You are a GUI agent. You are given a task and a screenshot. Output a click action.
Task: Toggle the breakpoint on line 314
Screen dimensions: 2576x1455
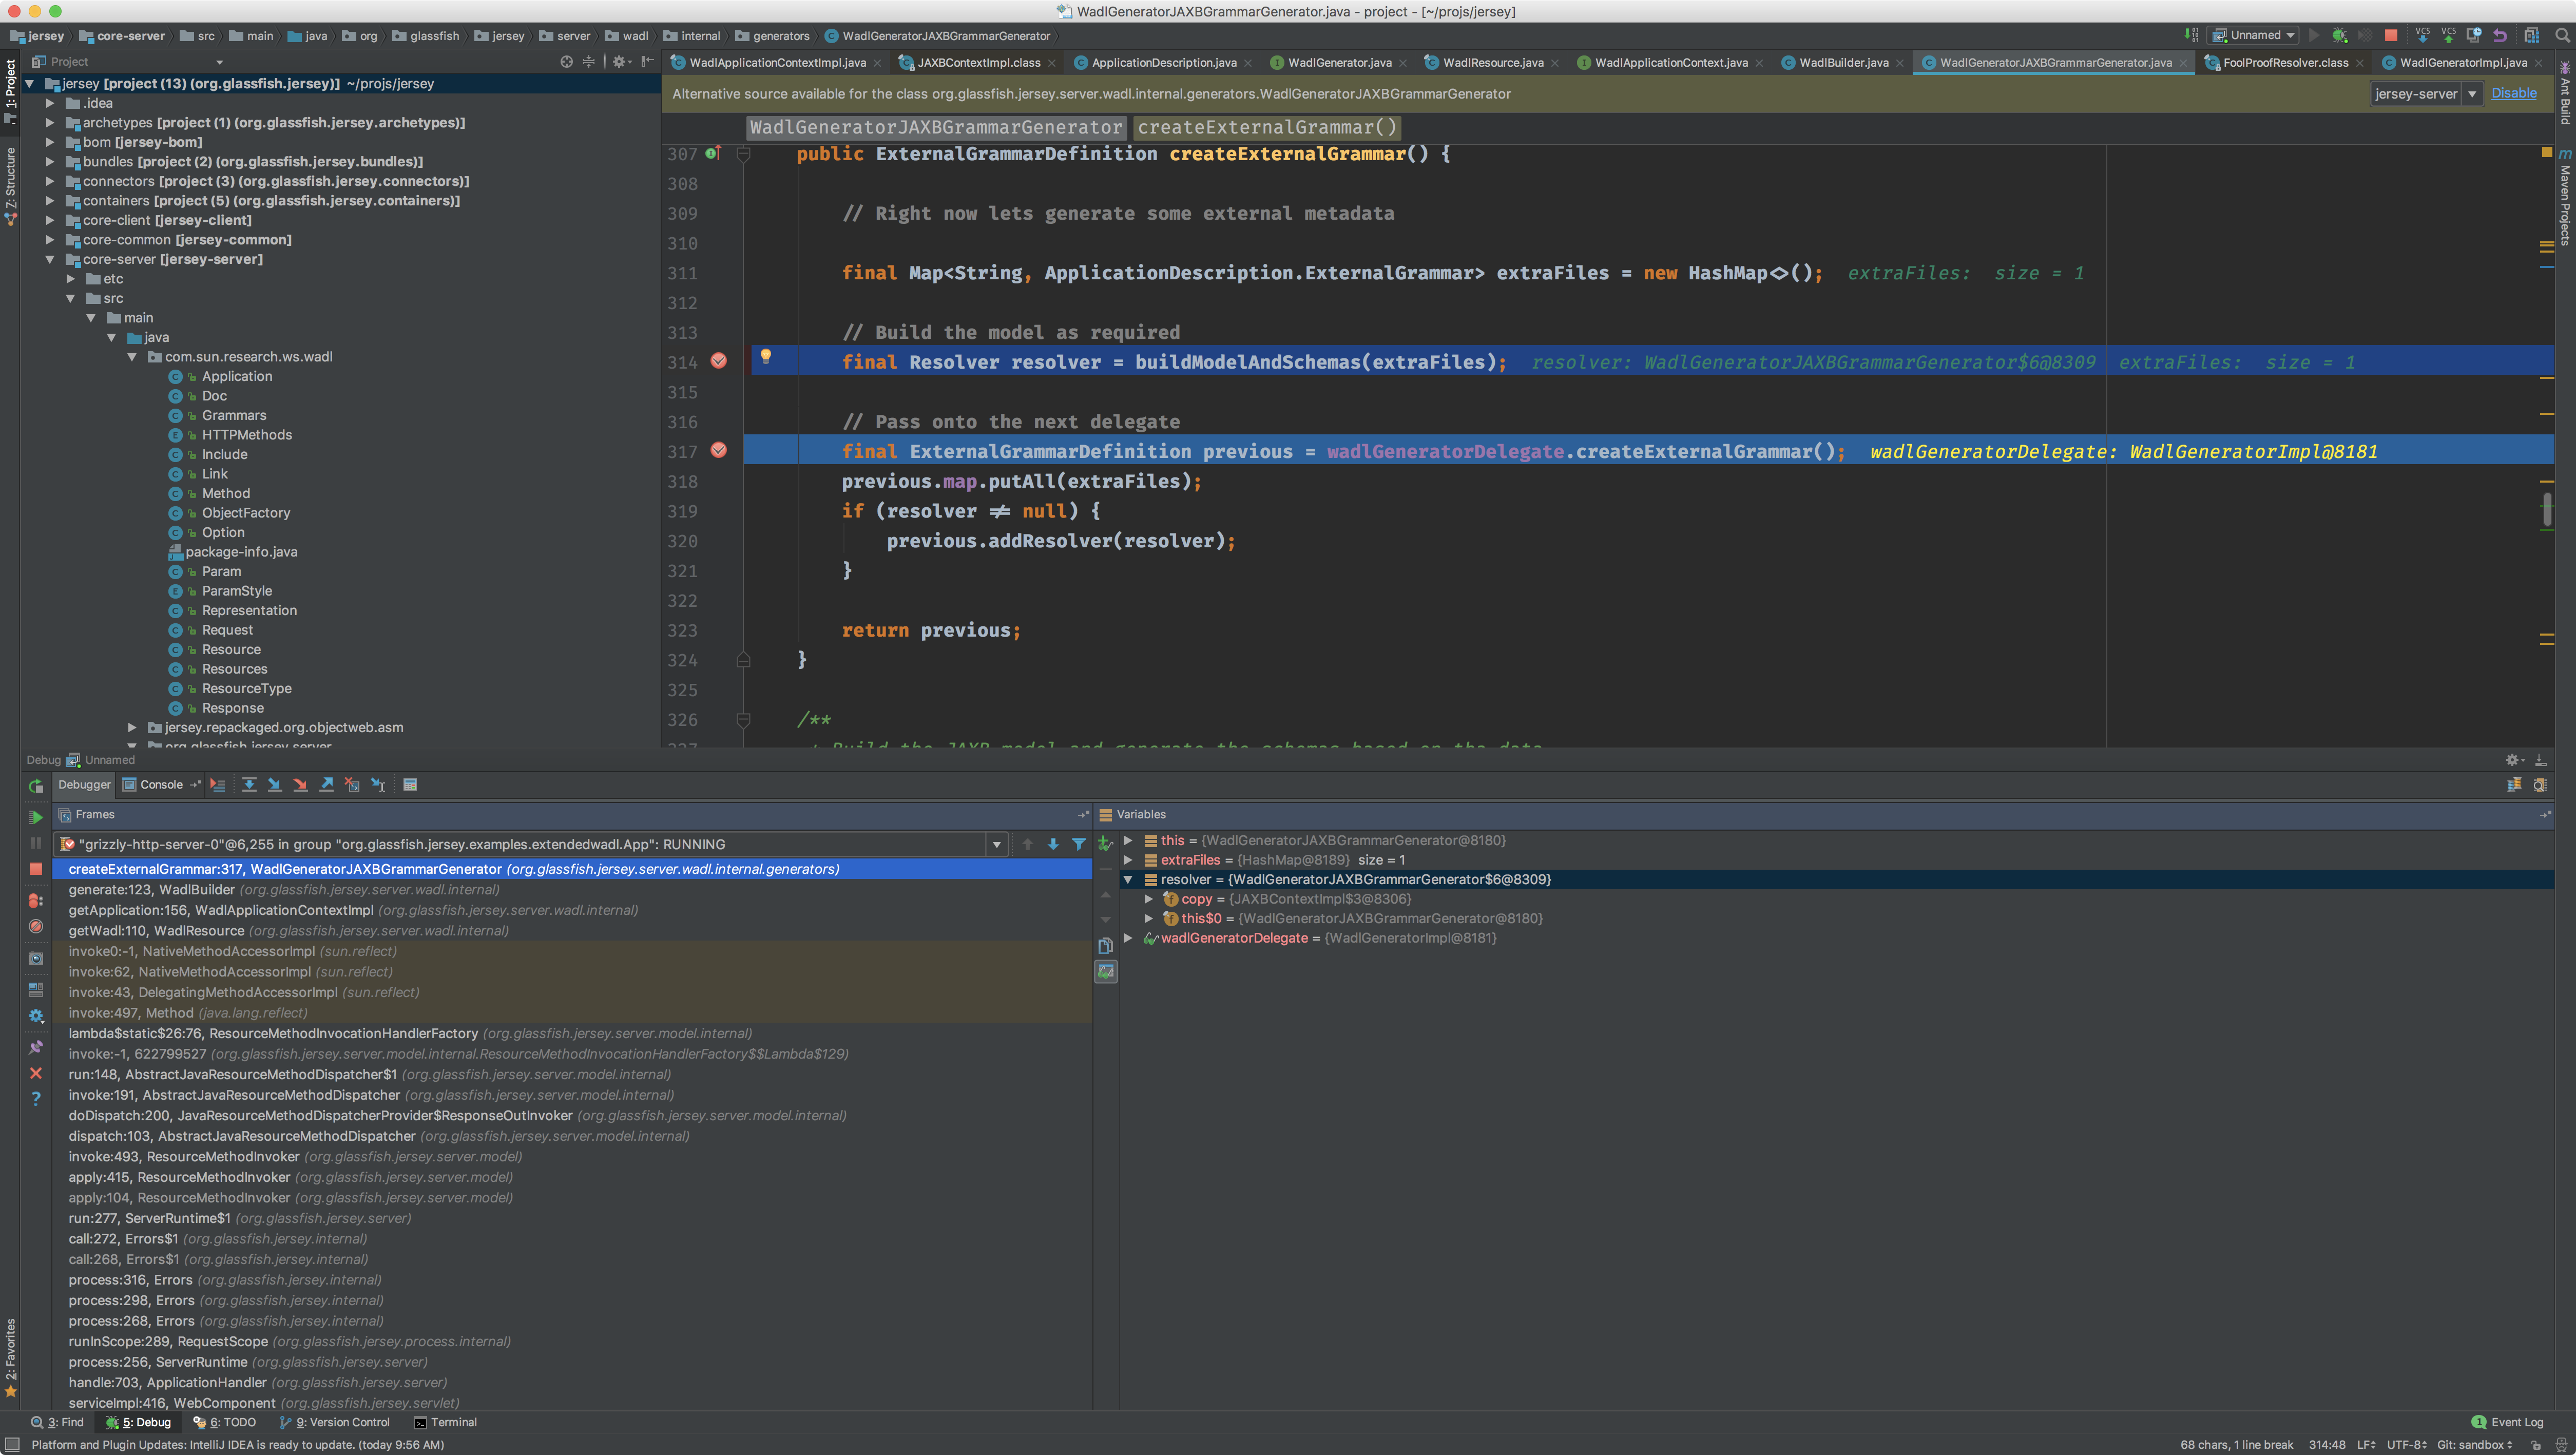(719, 361)
